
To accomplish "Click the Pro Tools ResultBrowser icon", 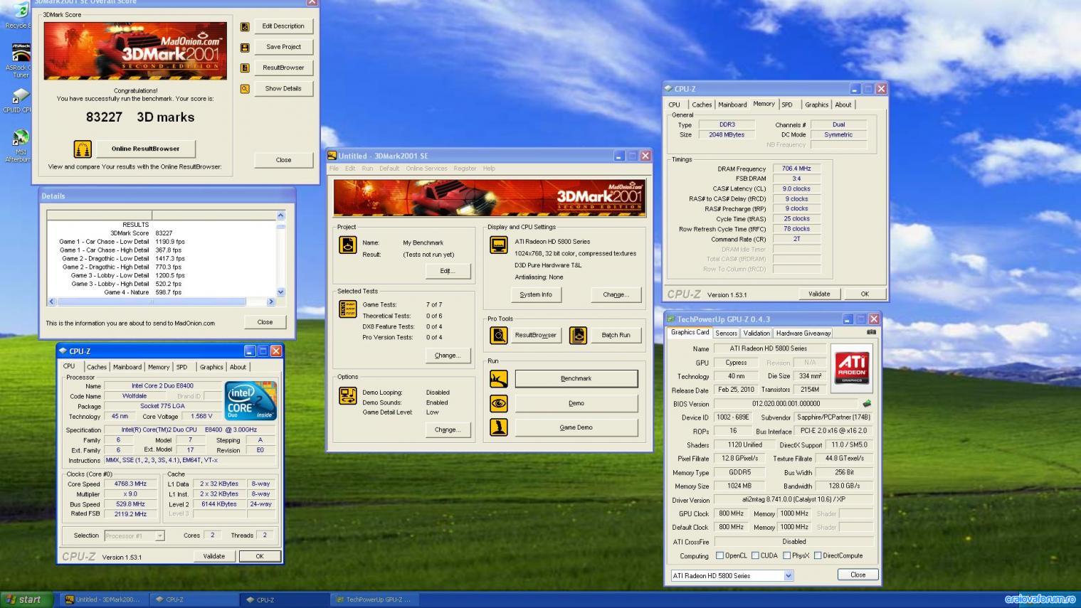I will click(499, 335).
